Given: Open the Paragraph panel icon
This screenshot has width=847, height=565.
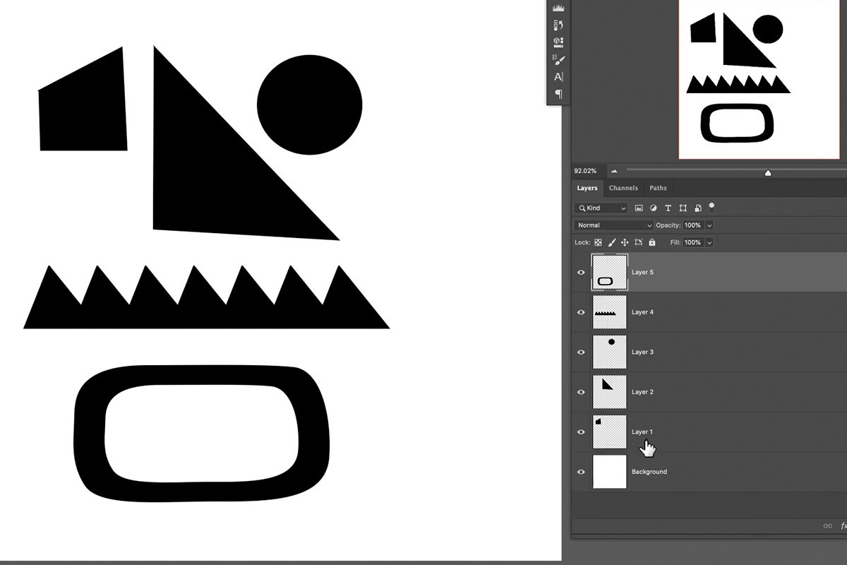Looking at the screenshot, I should coord(558,94).
